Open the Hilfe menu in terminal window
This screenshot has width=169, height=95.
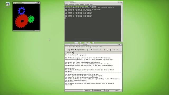pyautogui.click(x=91, y=4)
